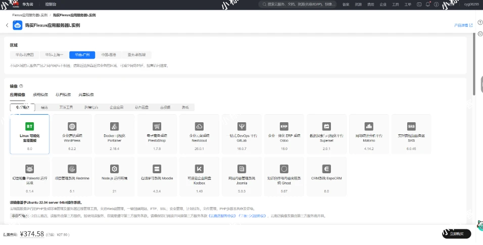The height and width of the screenshot is (245, 483).
Task: Click the Nextcloud cloud icon
Action: (199, 126)
